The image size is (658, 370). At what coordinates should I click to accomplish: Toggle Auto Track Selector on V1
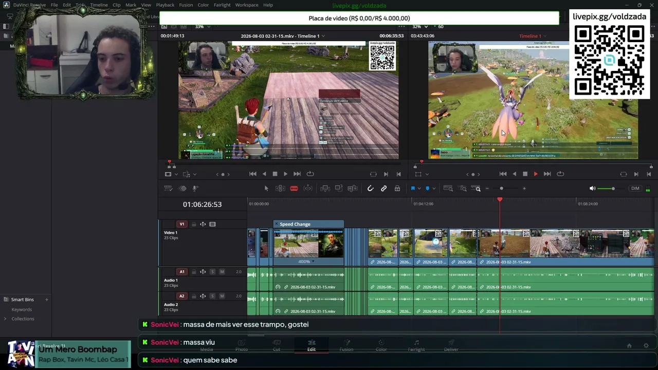click(x=203, y=224)
